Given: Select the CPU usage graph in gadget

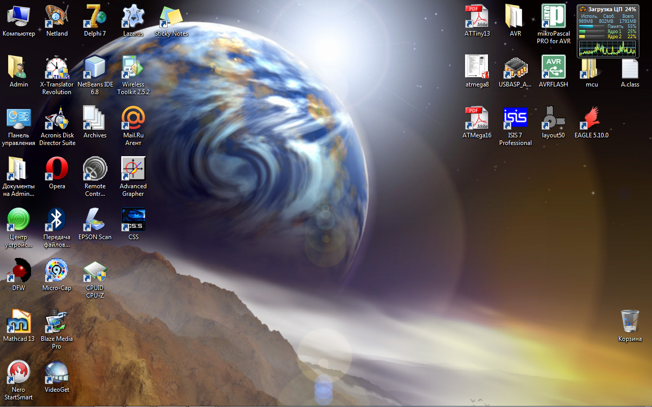Looking at the screenshot, I should pyautogui.click(x=607, y=48).
